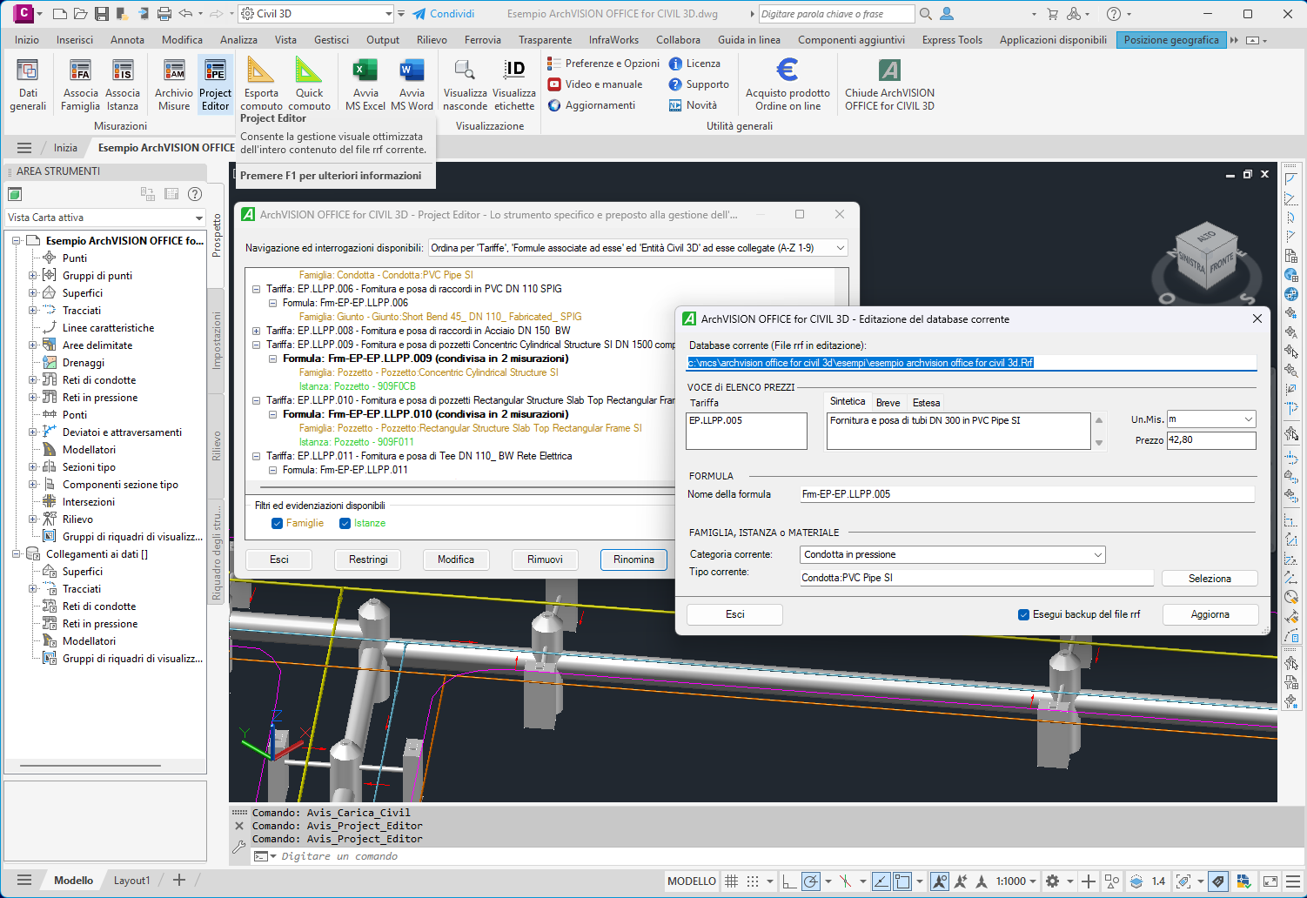Click the Nome della formula field
Viewport: 1307px width, 898px height.
click(1027, 494)
